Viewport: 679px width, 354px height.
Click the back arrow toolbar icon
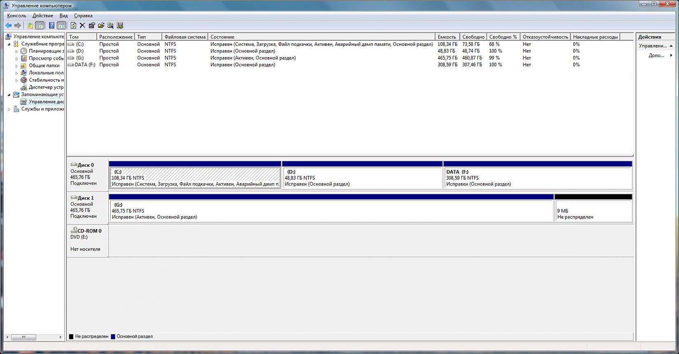point(8,25)
